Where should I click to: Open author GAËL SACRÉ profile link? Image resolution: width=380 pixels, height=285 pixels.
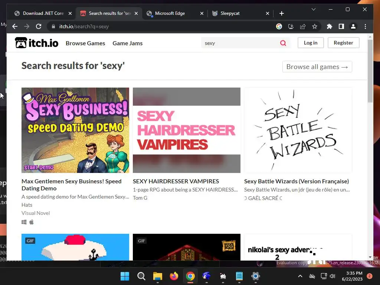[x=263, y=198]
